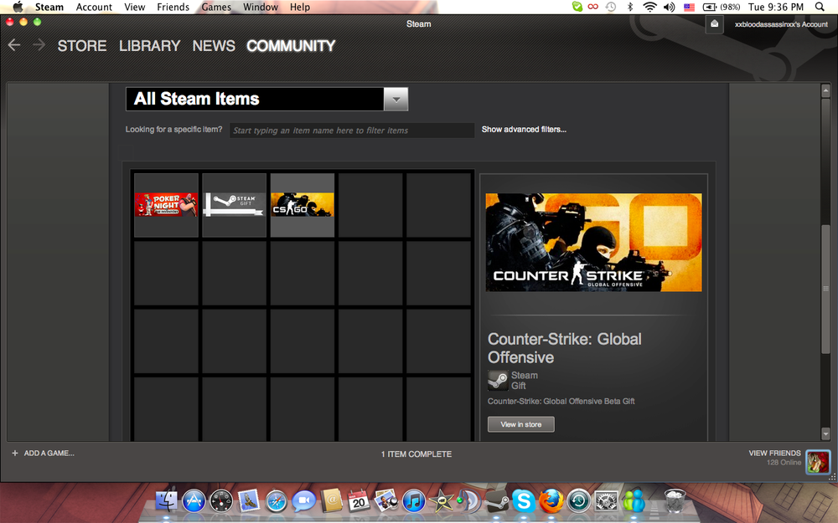Open VIEW FRIENDS list
Image resolution: width=838 pixels, height=523 pixels.
[x=774, y=453]
